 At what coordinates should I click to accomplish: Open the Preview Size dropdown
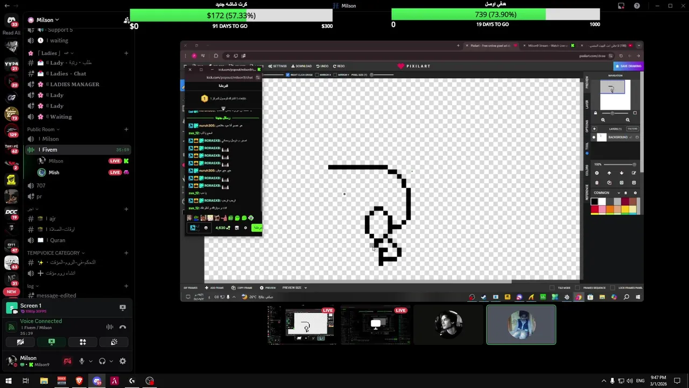294,288
